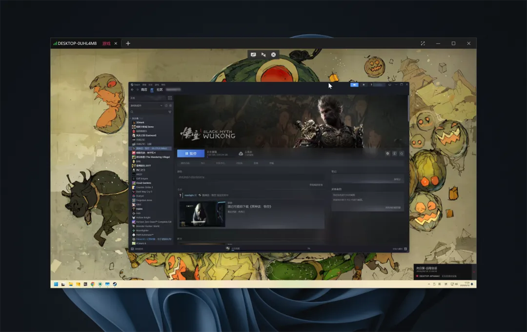Click the monitor icon in remote session toolbar

(x=253, y=55)
